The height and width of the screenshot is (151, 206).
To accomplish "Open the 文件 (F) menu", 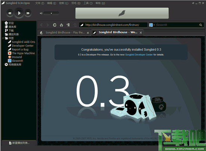I will (x=40, y=3).
